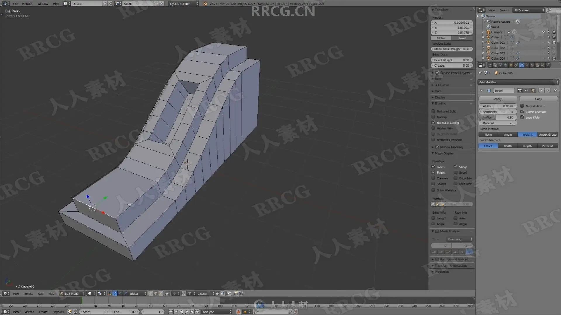Viewport: 561px width, 315px height.
Task: Uncheck Loop Slide option
Action: click(522, 117)
